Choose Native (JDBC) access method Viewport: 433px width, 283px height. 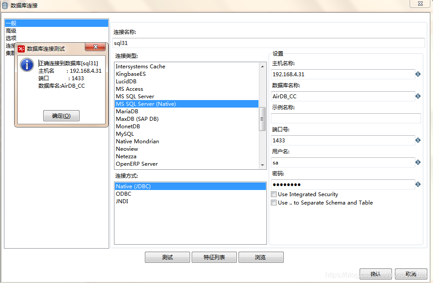pyautogui.click(x=190, y=186)
